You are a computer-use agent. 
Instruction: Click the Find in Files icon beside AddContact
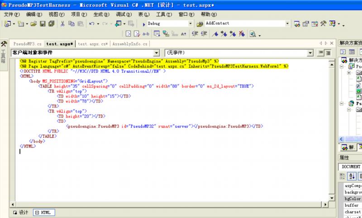point(200,24)
